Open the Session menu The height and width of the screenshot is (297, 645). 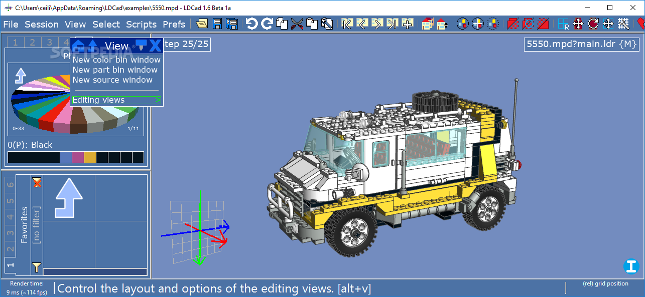click(x=42, y=24)
